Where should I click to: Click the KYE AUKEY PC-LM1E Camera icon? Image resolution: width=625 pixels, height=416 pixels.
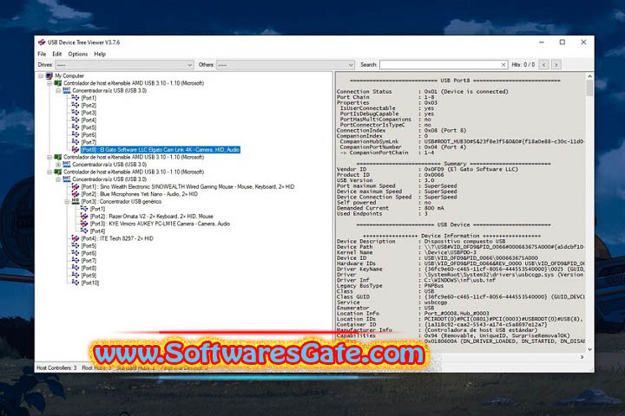pos(84,224)
